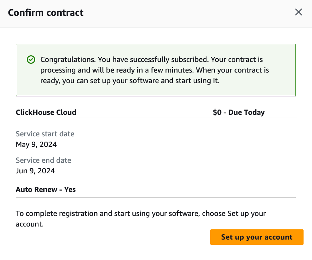Click the Service end date label
This screenshot has width=312, height=260.
[x=43, y=160]
